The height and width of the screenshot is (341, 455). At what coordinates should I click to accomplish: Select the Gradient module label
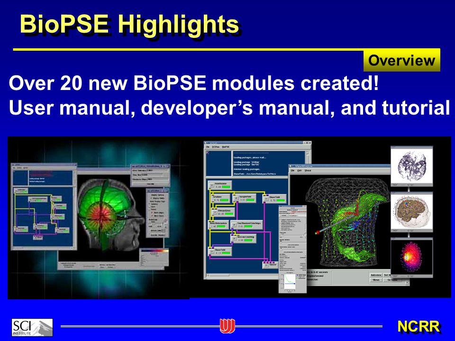tap(218, 196)
